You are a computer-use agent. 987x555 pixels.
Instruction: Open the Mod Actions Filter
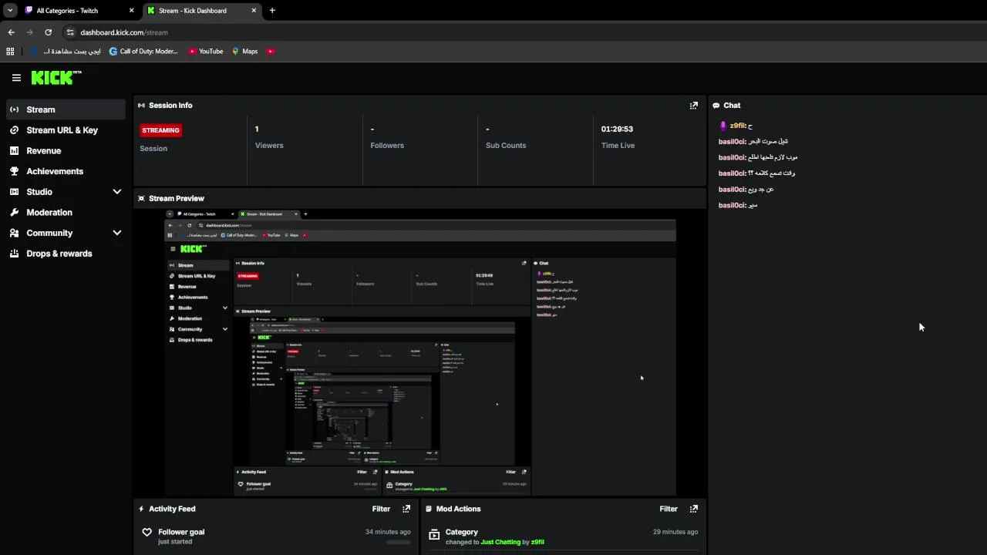click(x=669, y=509)
